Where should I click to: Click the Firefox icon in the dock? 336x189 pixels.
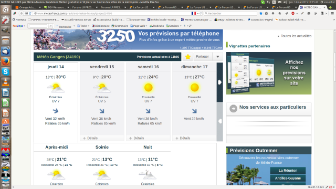click(x=5, y=61)
